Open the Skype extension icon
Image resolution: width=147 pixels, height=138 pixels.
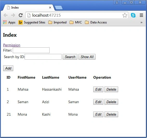coord(133,15)
